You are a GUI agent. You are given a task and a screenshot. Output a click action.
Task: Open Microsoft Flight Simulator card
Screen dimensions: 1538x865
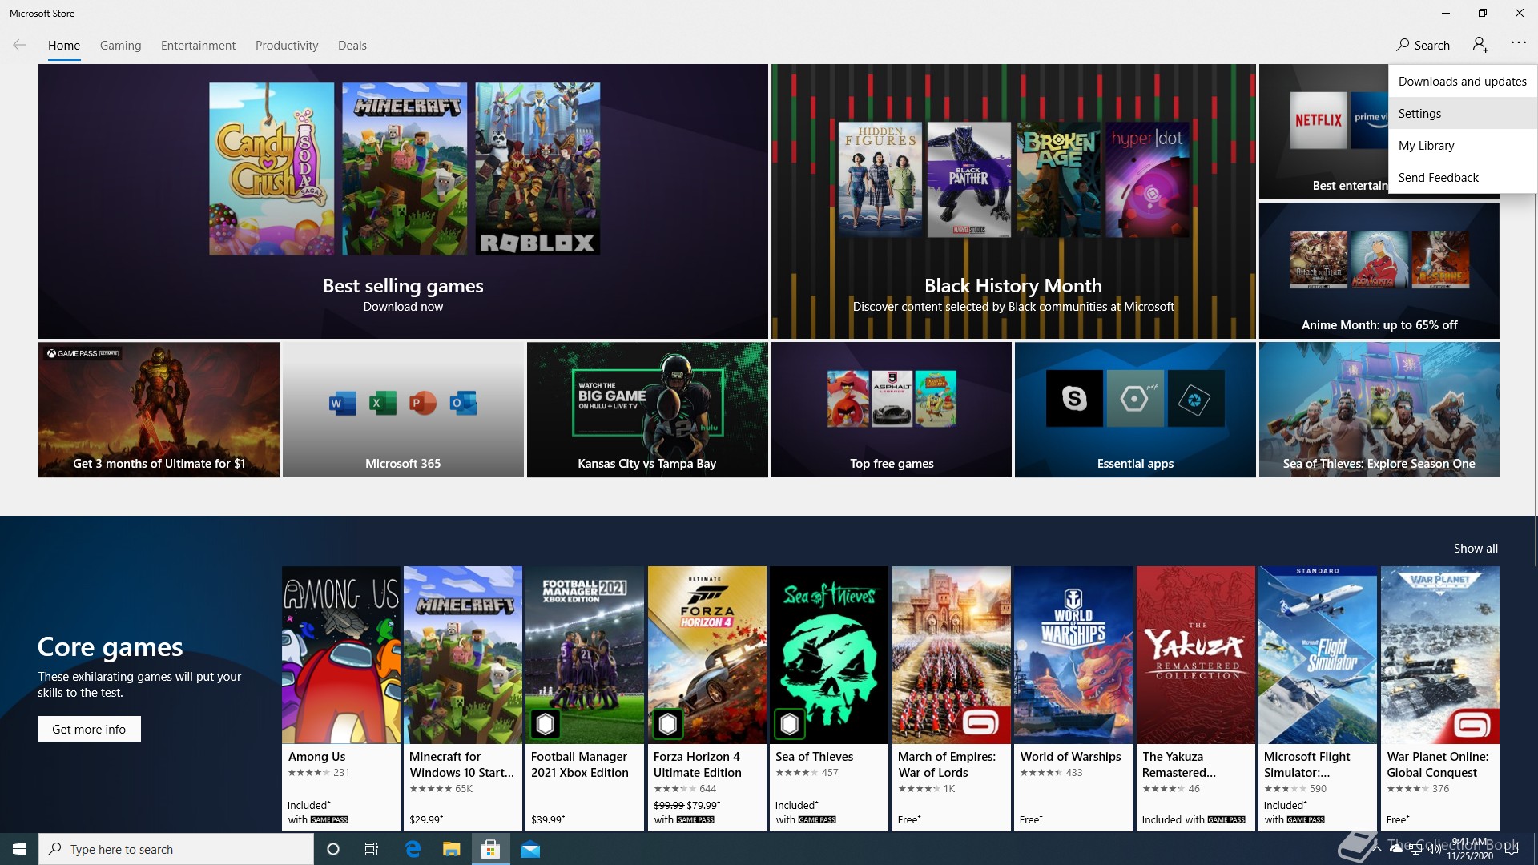[1318, 698]
